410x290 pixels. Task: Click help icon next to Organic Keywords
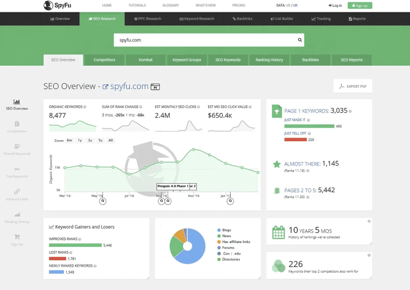pyautogui.click(x=85, y=107)
